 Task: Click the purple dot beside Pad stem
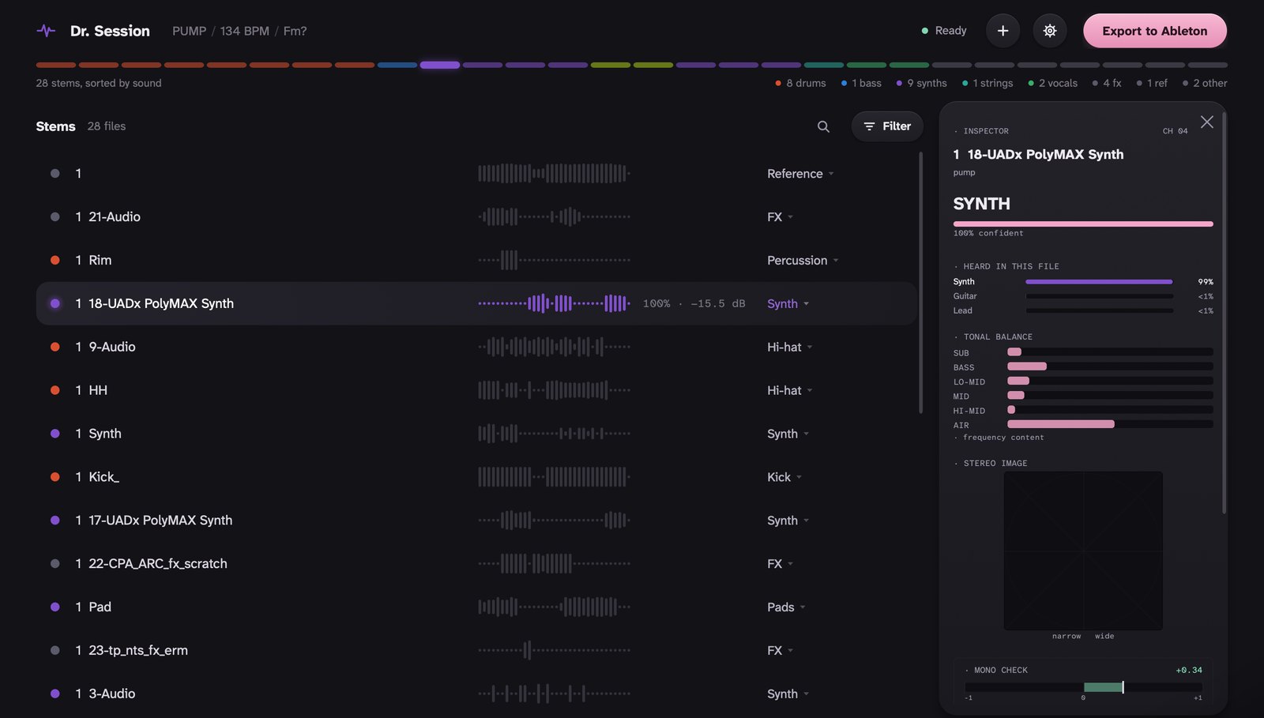coord(55,607)
